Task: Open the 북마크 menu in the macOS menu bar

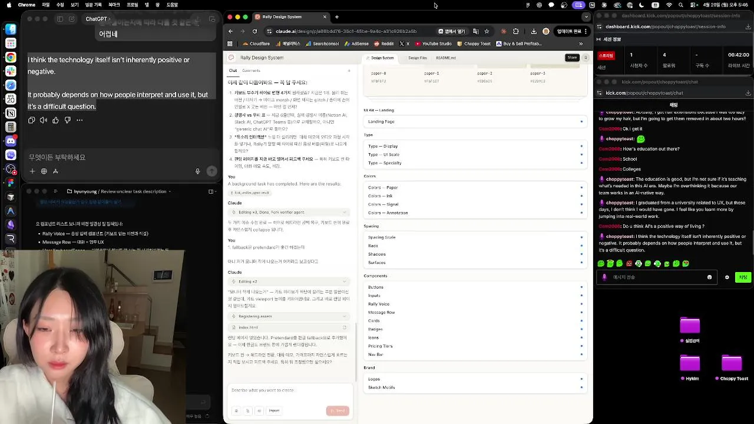Action: [x=114, y=5]
